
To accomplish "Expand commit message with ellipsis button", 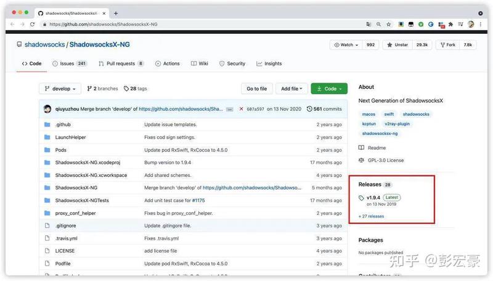I will (x=230, y=110).
